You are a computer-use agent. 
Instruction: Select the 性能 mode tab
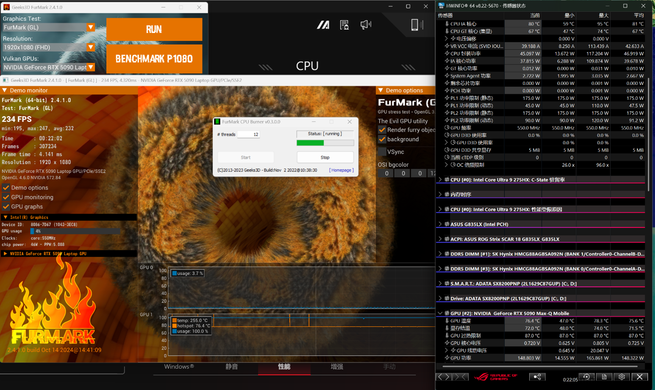[284, 367]
